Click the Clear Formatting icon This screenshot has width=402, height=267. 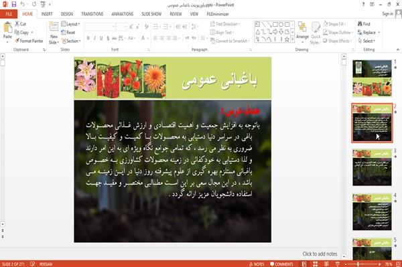146,27
